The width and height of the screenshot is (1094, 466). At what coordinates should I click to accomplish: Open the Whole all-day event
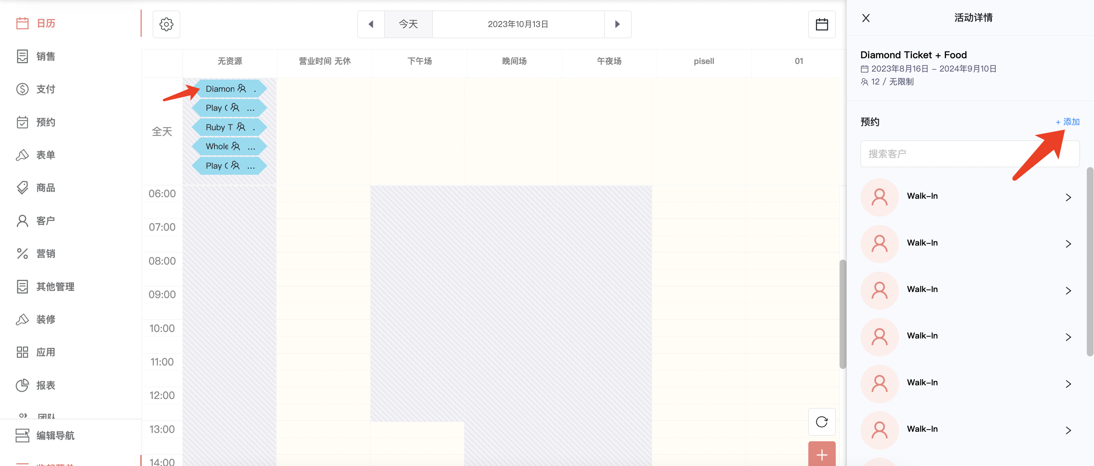(x=229, y=147)
